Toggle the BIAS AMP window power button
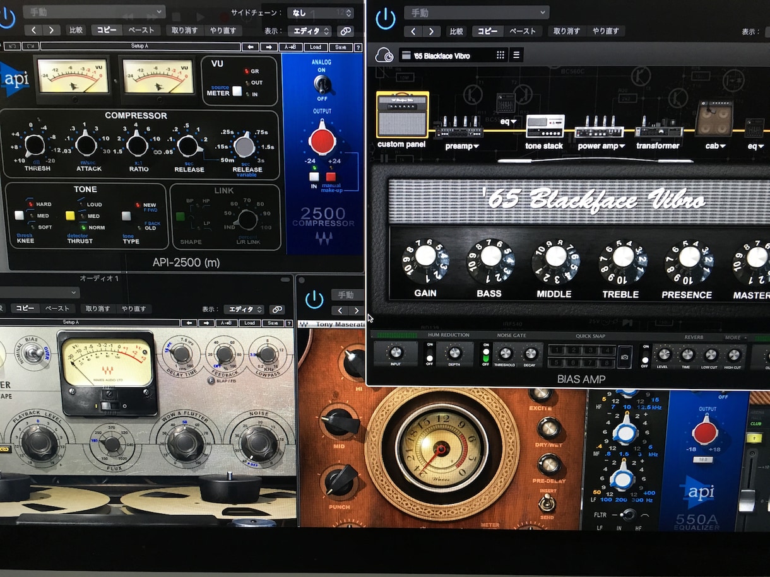Screen dimensions: 770x577 click(x=385, y=19)
